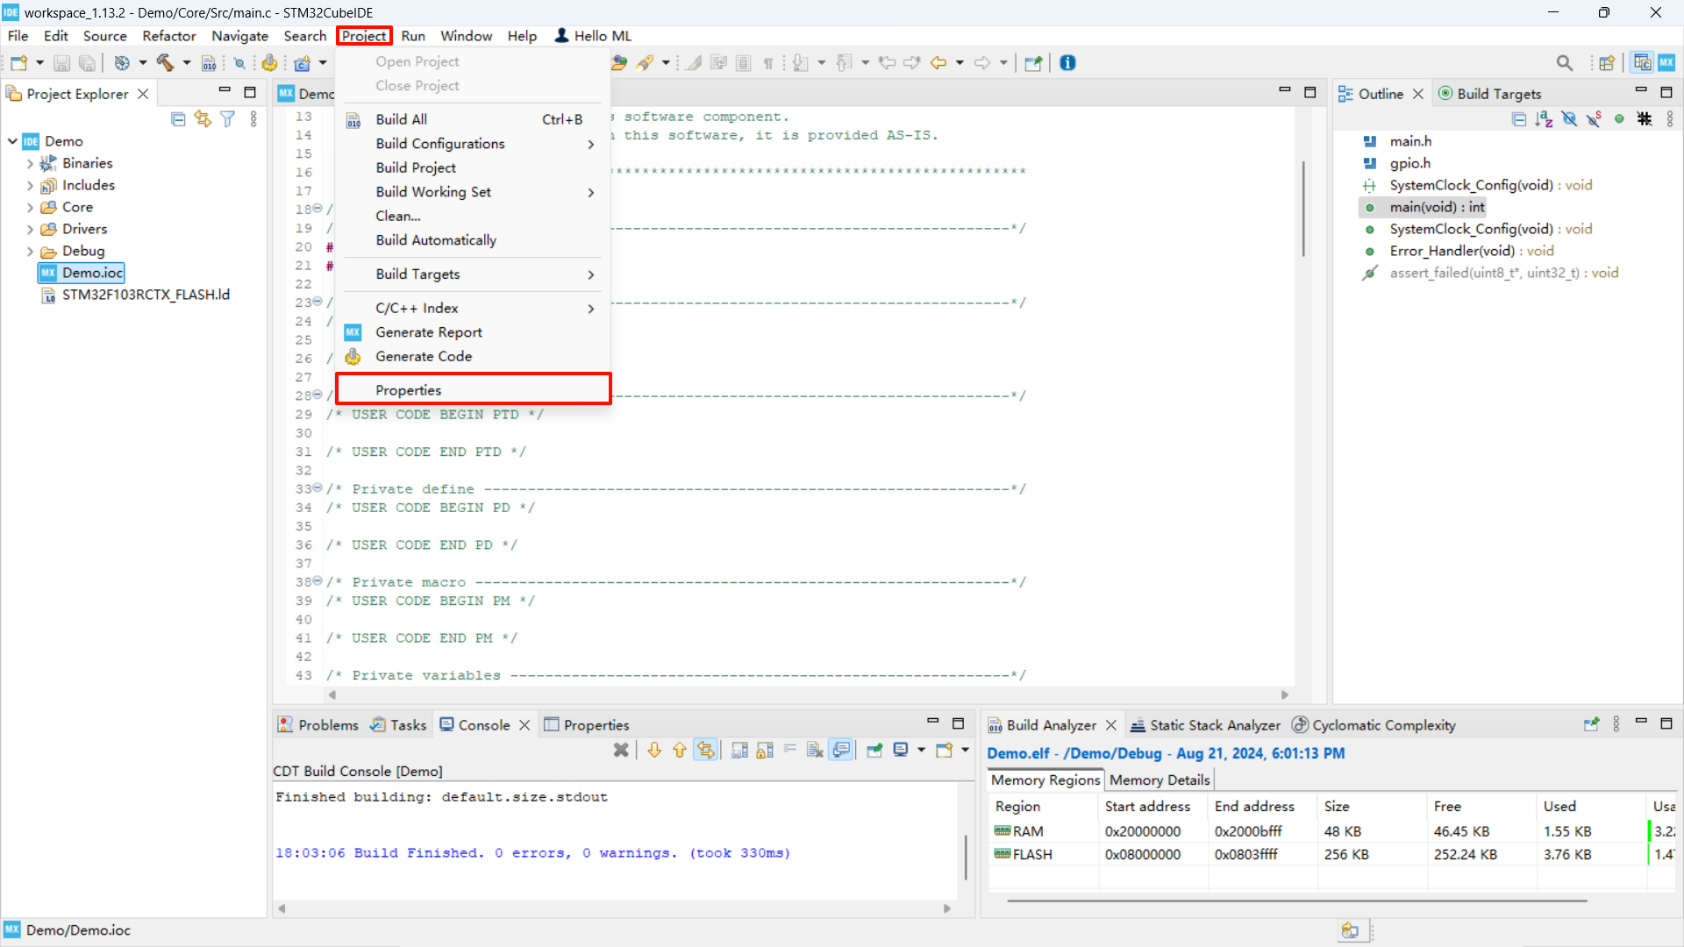1684x947 pixels.
Task: Click Build Project menu entry
Action: pos(474,167)
